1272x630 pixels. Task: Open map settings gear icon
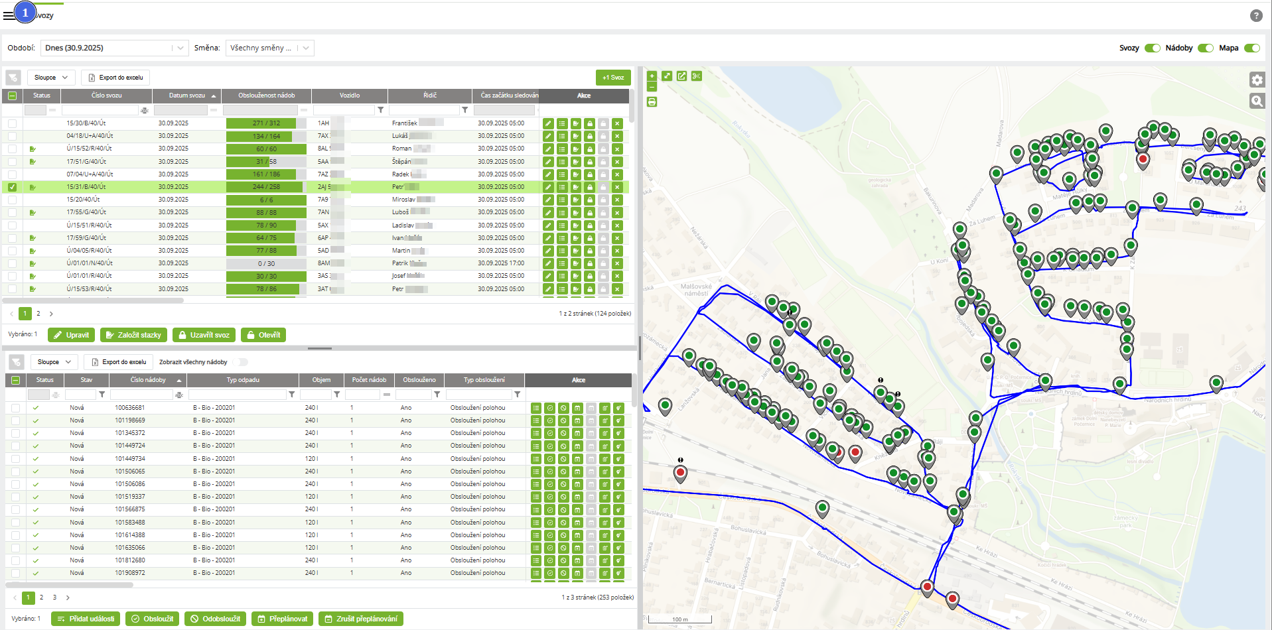(1257, 80)
